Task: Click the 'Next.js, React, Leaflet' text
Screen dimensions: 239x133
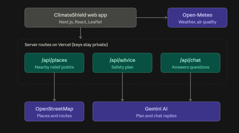Action: 80,22
